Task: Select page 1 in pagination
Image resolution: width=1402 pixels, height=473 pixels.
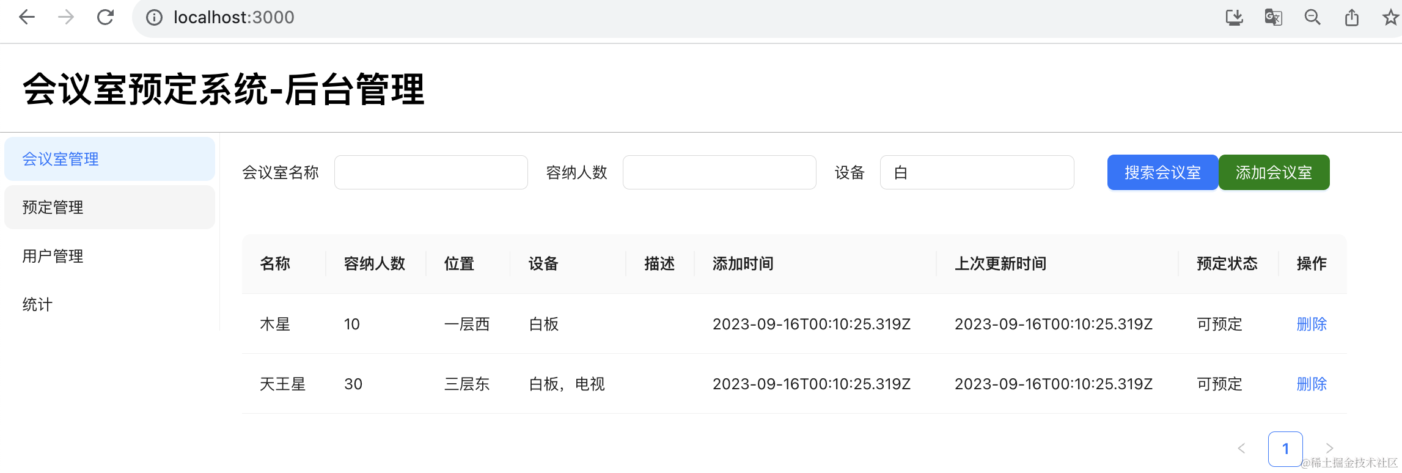Action: coord(1285,449)
